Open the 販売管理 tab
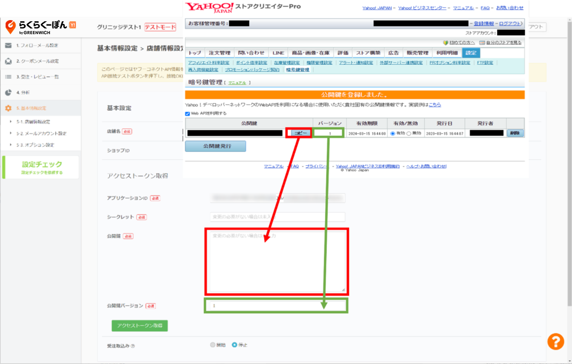The width and height of the screenshot is (572, 364). click(x=418, y=53)
